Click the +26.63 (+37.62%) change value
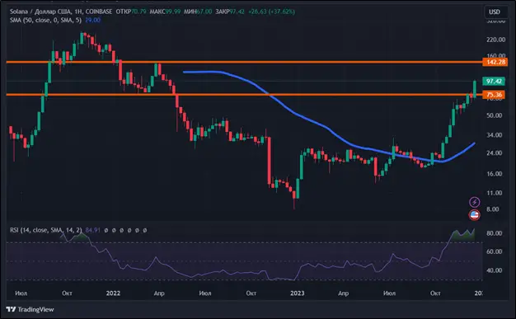The width and height of the screenshot is (516, 319). click(271, 12)
